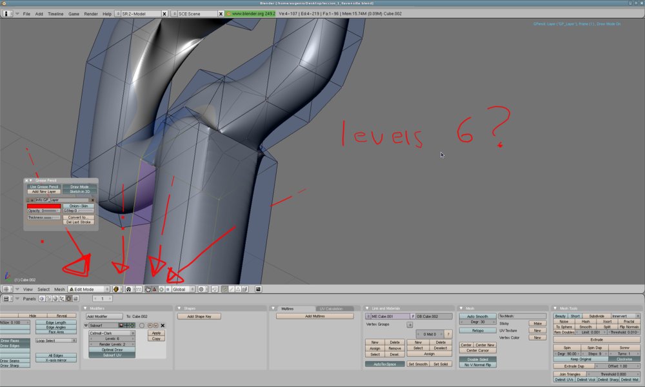Enable vertex select mode icon
Image resolution: width=645 pixels, height=387 pixels.
pos(224,289)
